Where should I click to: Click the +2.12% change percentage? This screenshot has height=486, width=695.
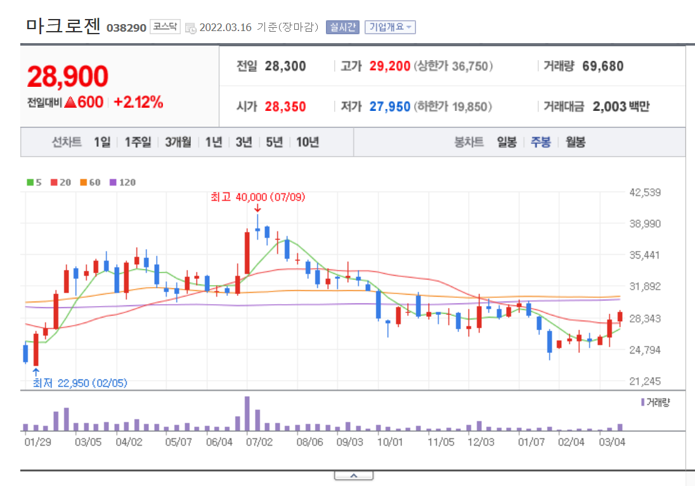138,102
